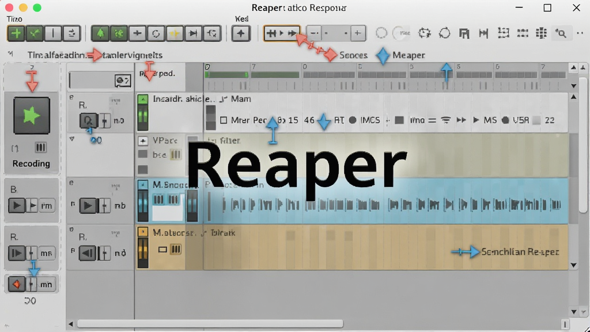
Task: Click the skip-to-end arrow toolbar button
Action: click(x=193, y=33)
